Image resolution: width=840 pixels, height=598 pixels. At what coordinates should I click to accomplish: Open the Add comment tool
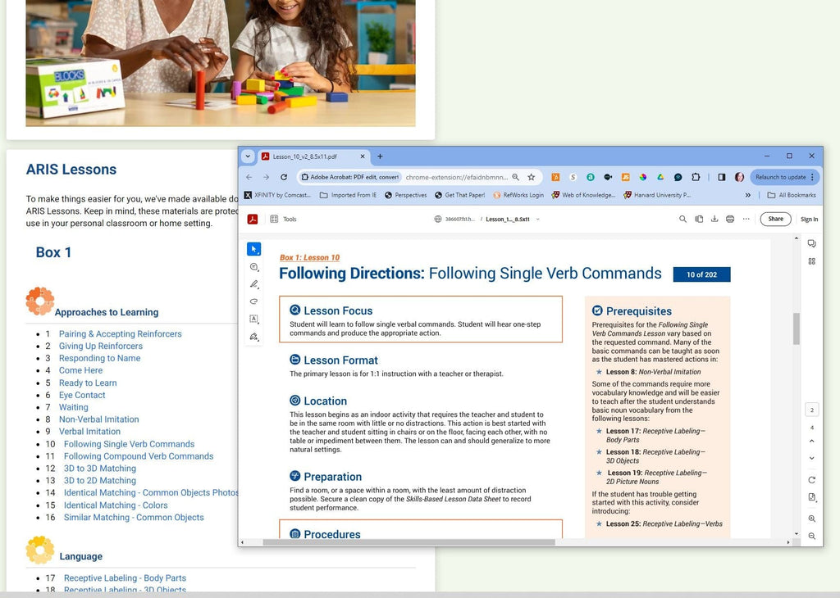point(254,267)
